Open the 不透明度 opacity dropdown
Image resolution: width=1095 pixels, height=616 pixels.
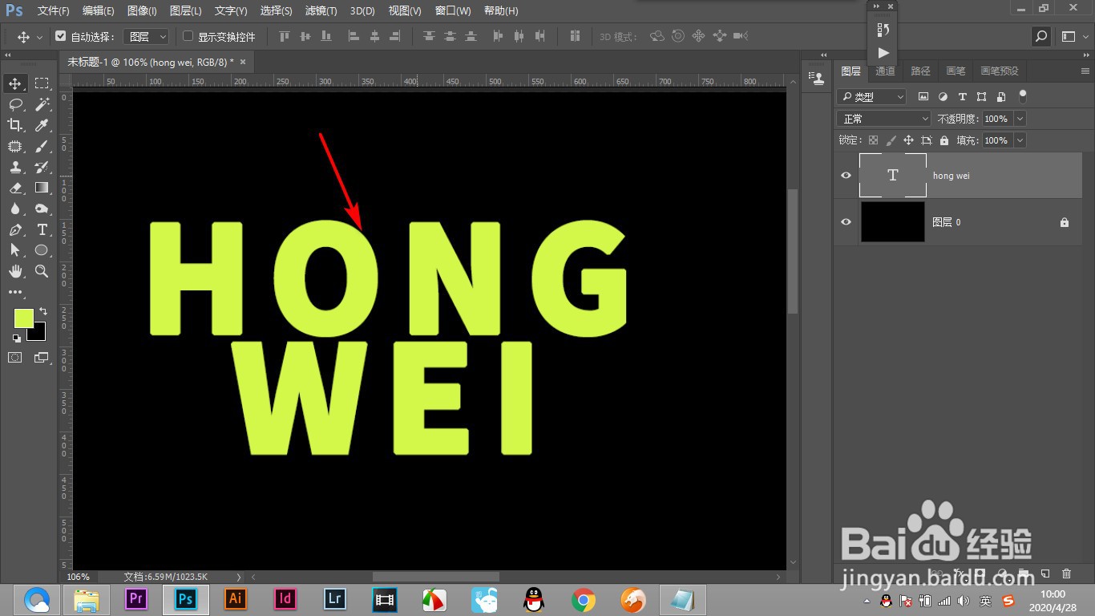point(1018,118)
